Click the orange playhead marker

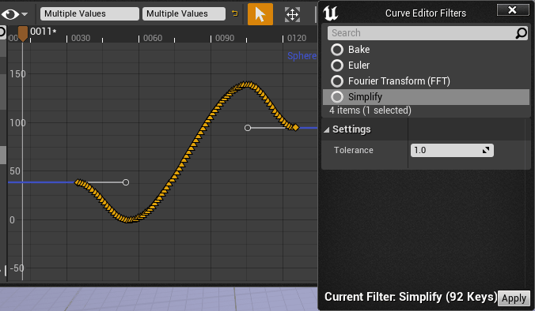pos(23,34)
